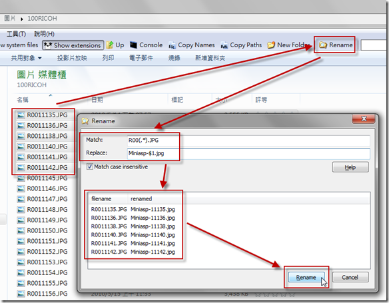The width and height of the screenshot is (389, 303).
Task: Select preview row Miniasp-11140.jpg
Action: coord(153,235)
